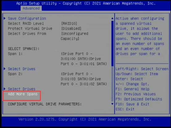Click arrow next to Span 1 Select Drives
171x128 pixels.
point(5,69)
